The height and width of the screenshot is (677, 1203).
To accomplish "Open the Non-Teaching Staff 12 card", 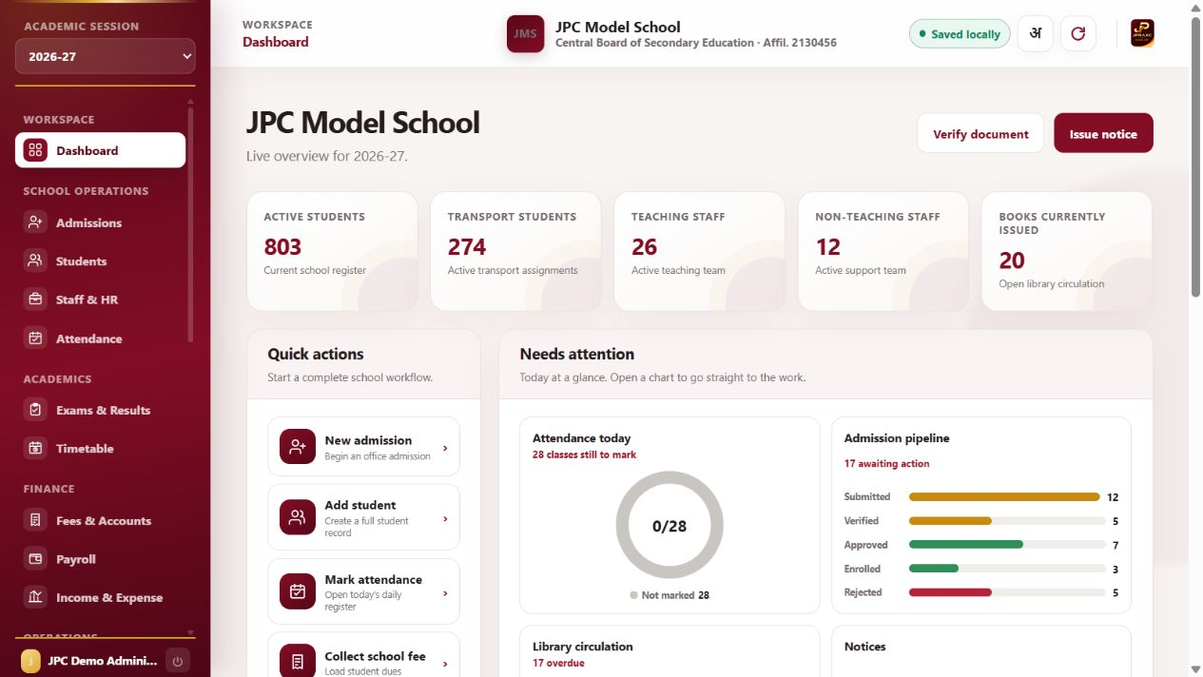I will [x=883, y=251].
